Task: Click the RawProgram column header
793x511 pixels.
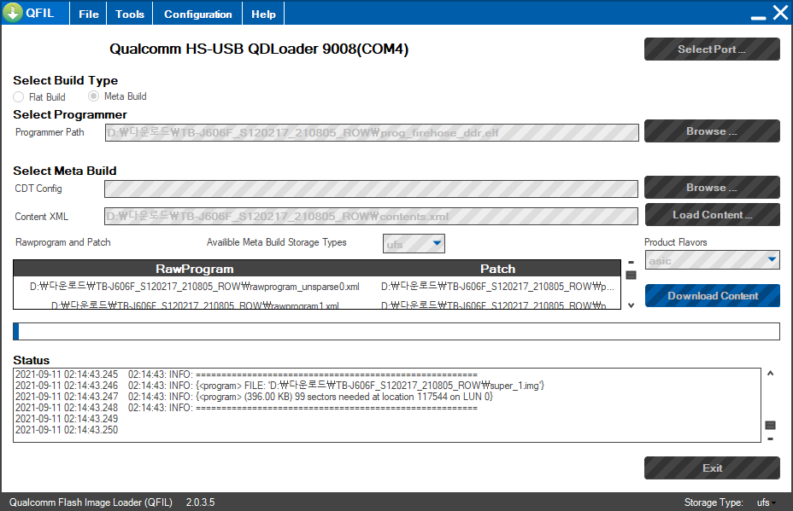Action: click(x=195, y=269)
